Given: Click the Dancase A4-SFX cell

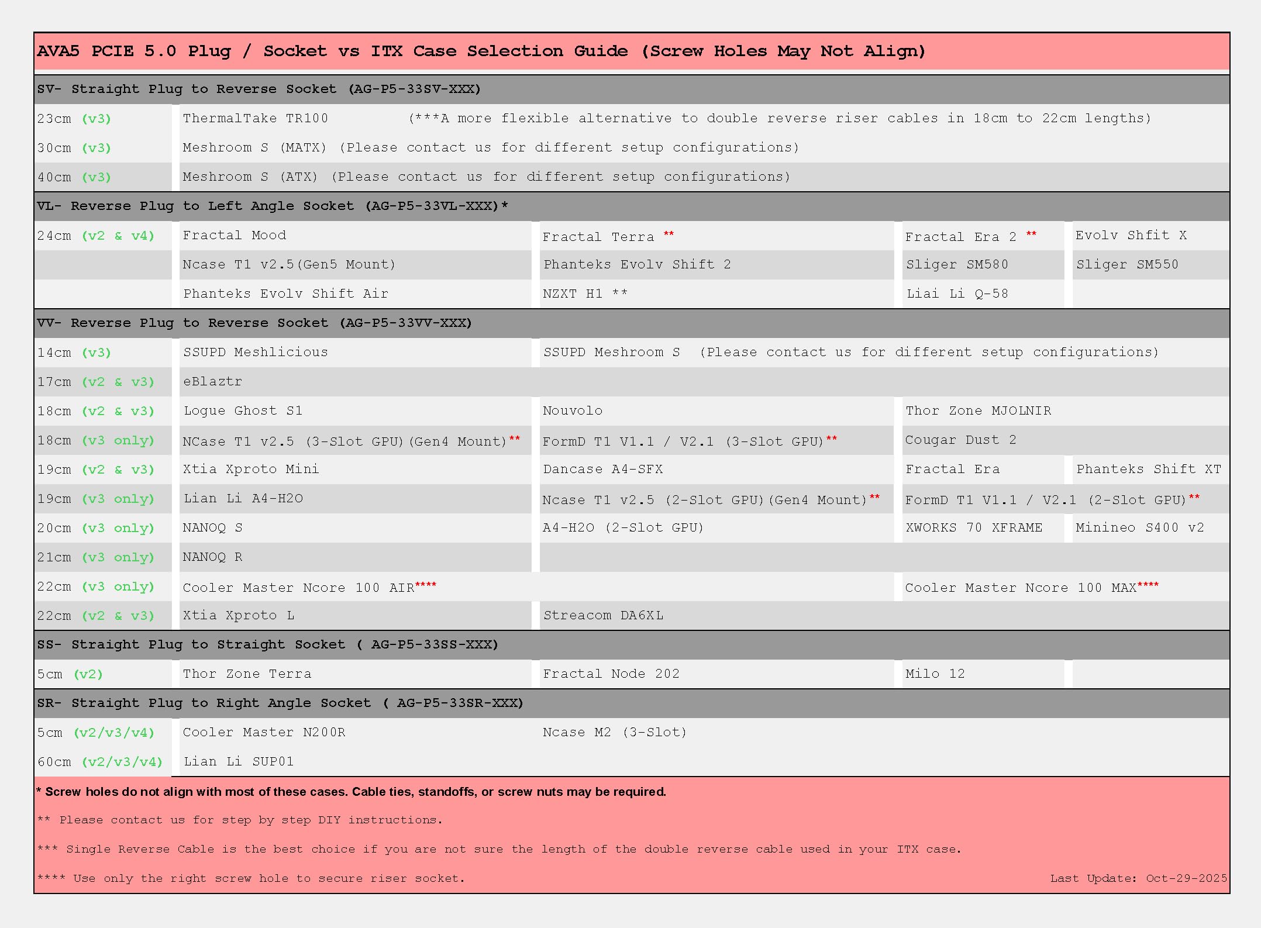Looking at the screenshot, I should pyautogui.click(x=602, y=469).
